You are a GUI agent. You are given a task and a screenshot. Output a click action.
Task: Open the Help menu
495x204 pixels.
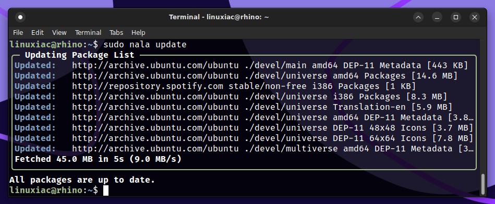click(x=138, y=33)
